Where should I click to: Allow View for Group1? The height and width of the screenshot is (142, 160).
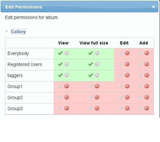click(60, 86)
